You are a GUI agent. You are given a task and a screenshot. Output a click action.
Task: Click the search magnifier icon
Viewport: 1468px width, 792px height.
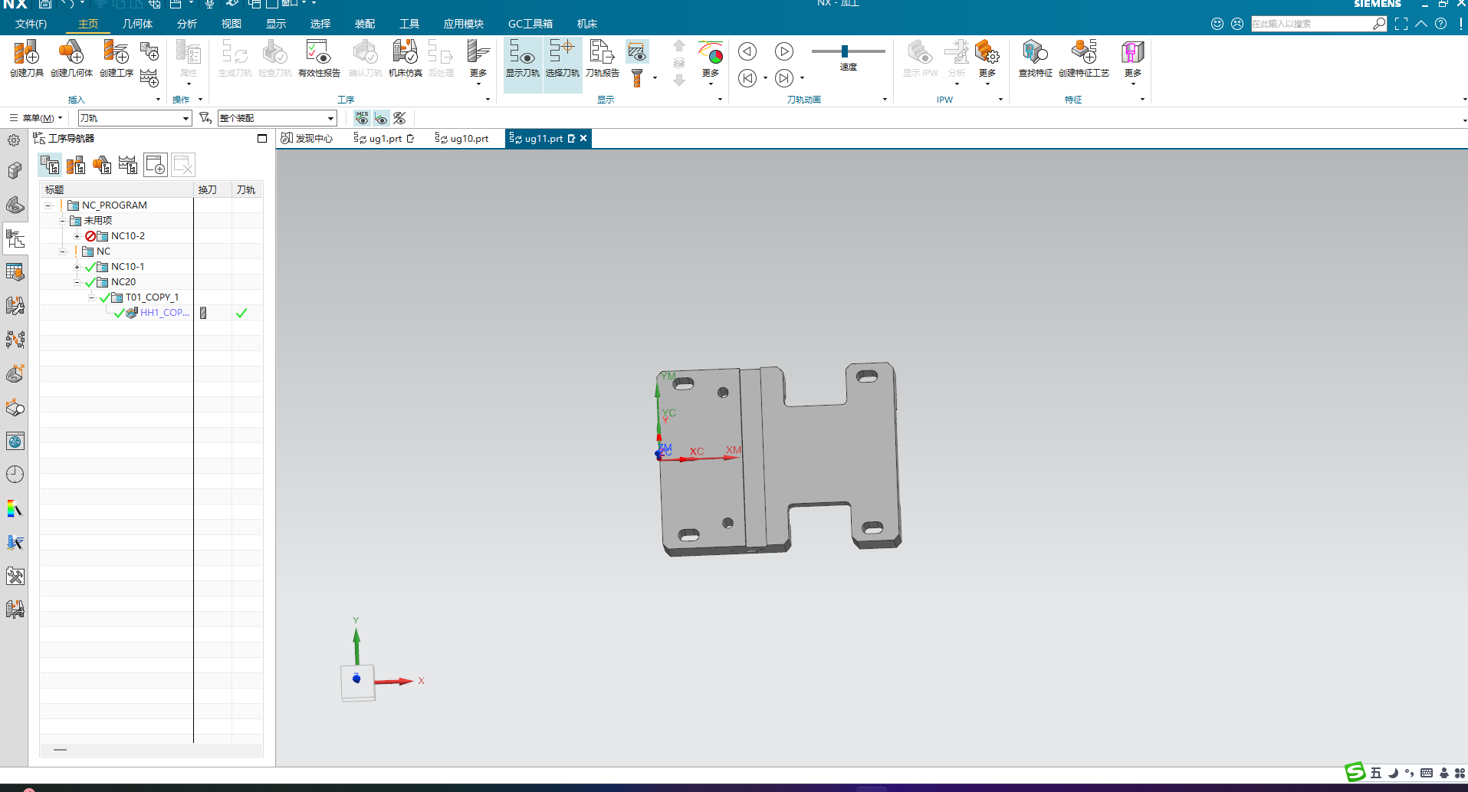tap(1379, 24)
